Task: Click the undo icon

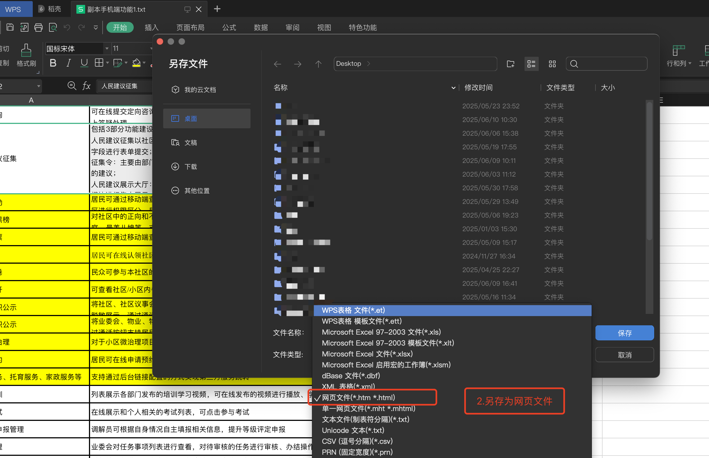Action: (67, 27)
